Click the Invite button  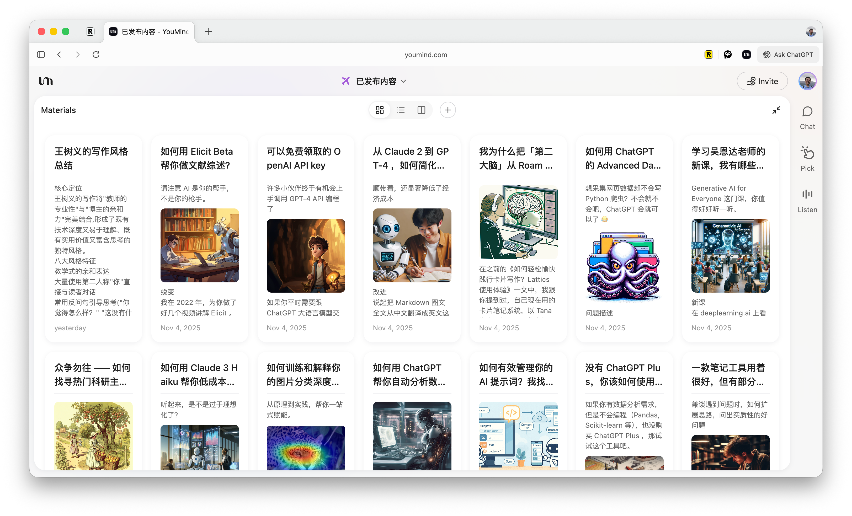click(762, 81)
